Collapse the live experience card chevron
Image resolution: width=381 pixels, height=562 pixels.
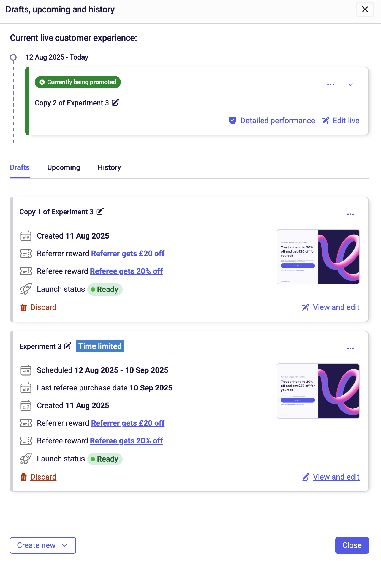tap(351, 85)
